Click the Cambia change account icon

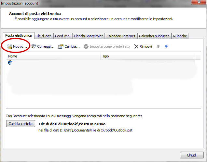(61, 46)
